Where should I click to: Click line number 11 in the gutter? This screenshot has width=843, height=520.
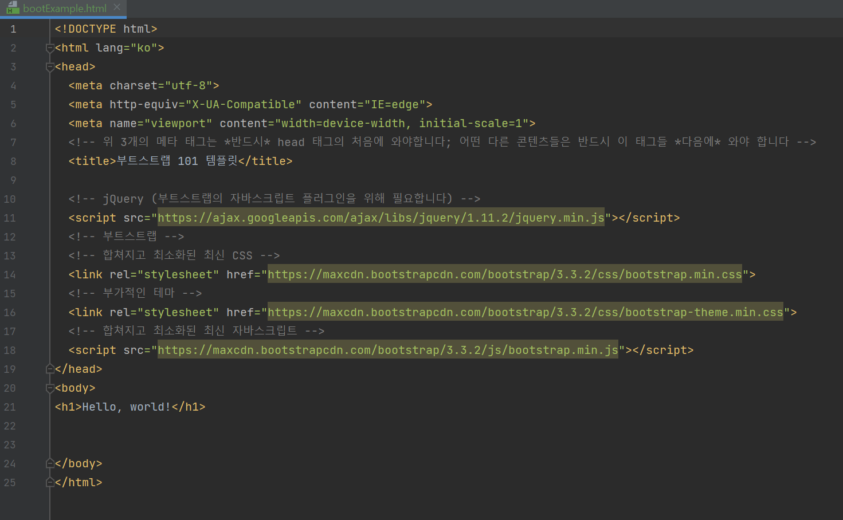pos(10,218)
